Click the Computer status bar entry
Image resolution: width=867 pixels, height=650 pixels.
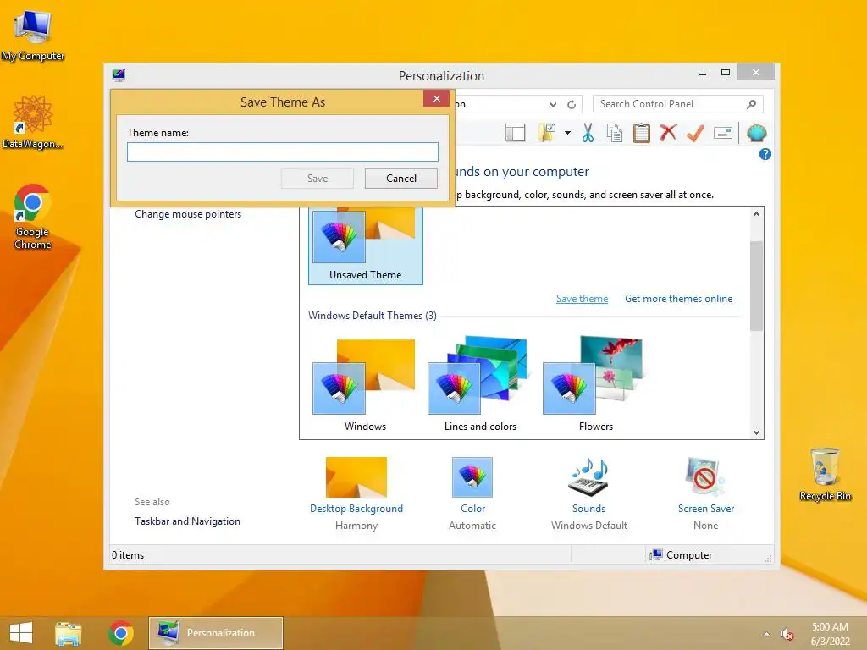tap(682, 555)
